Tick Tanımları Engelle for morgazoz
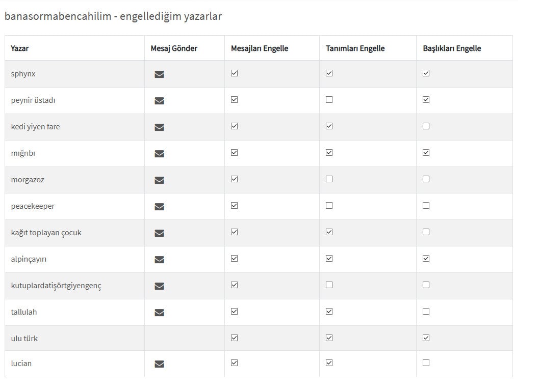This screenshot has width=540, height=390. click(x=329, y=179)
